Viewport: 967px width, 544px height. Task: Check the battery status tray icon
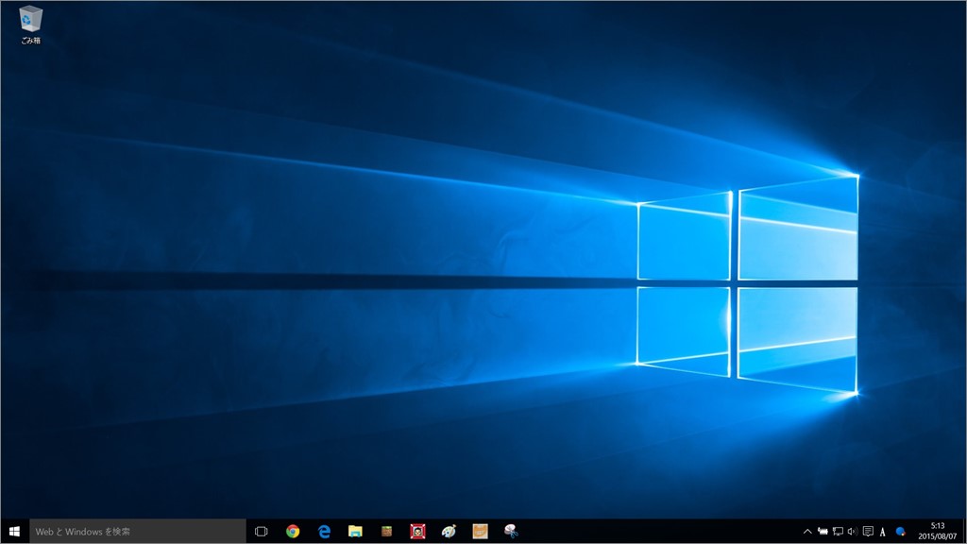click(823, 532)
